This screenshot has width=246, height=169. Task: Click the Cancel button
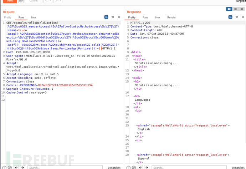point(33,1)
